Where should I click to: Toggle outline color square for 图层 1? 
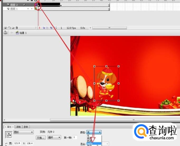tap(36, 9)
